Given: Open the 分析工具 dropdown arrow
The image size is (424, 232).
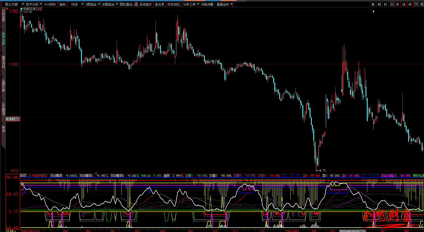Looking at the screenshot, I should [198, 4].
